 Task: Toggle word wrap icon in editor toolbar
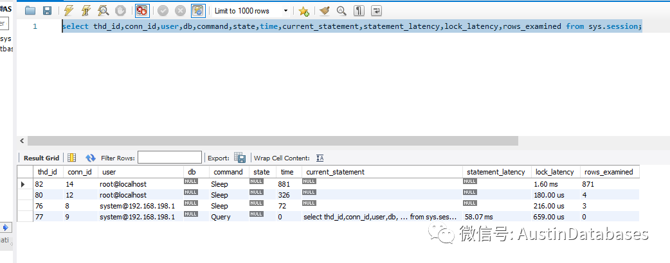[376, 11]
